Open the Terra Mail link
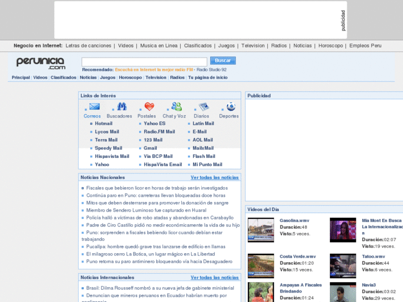The width and height of the screenshot is (403, 302). click(106, 140)
